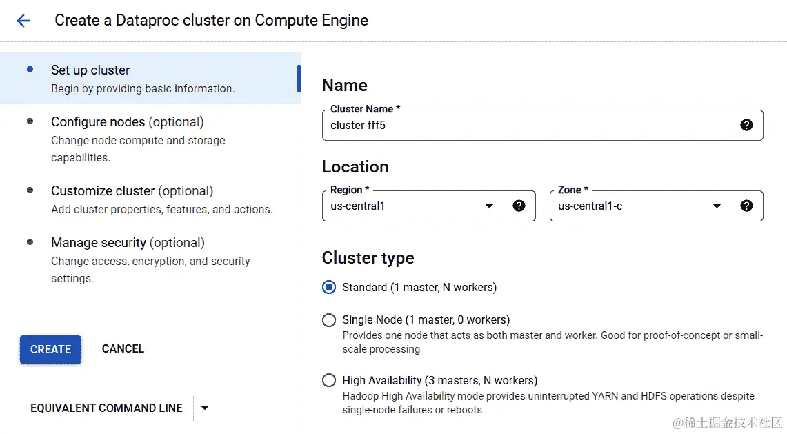Open the Manage security step
Screen dimensions: 787x434
(128, 243)
